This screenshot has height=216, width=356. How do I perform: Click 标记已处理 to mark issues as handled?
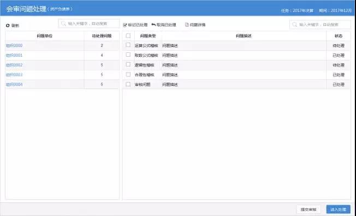[x=135, y=25]
